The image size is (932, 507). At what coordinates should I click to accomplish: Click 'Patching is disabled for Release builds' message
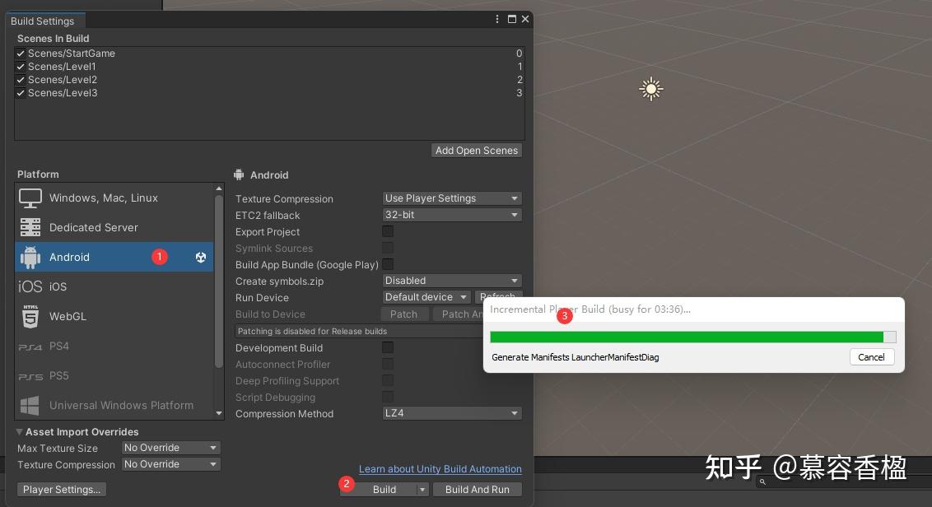click(312, 331)
